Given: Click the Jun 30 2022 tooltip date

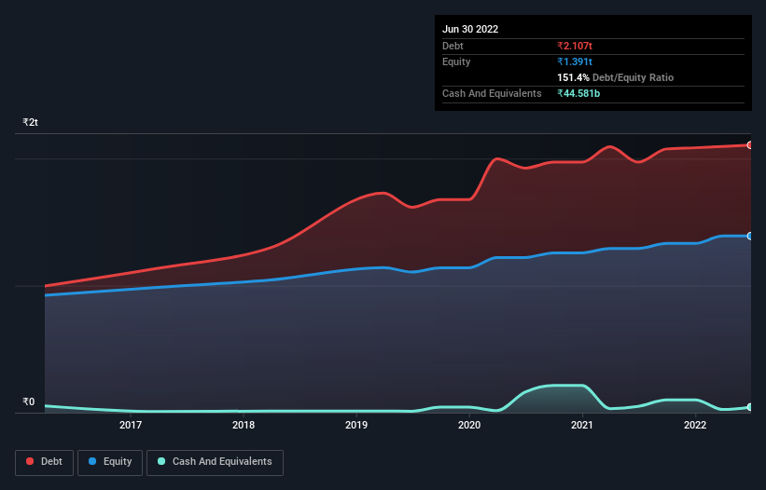Looking at the screenshot, I should click(470, 29).
